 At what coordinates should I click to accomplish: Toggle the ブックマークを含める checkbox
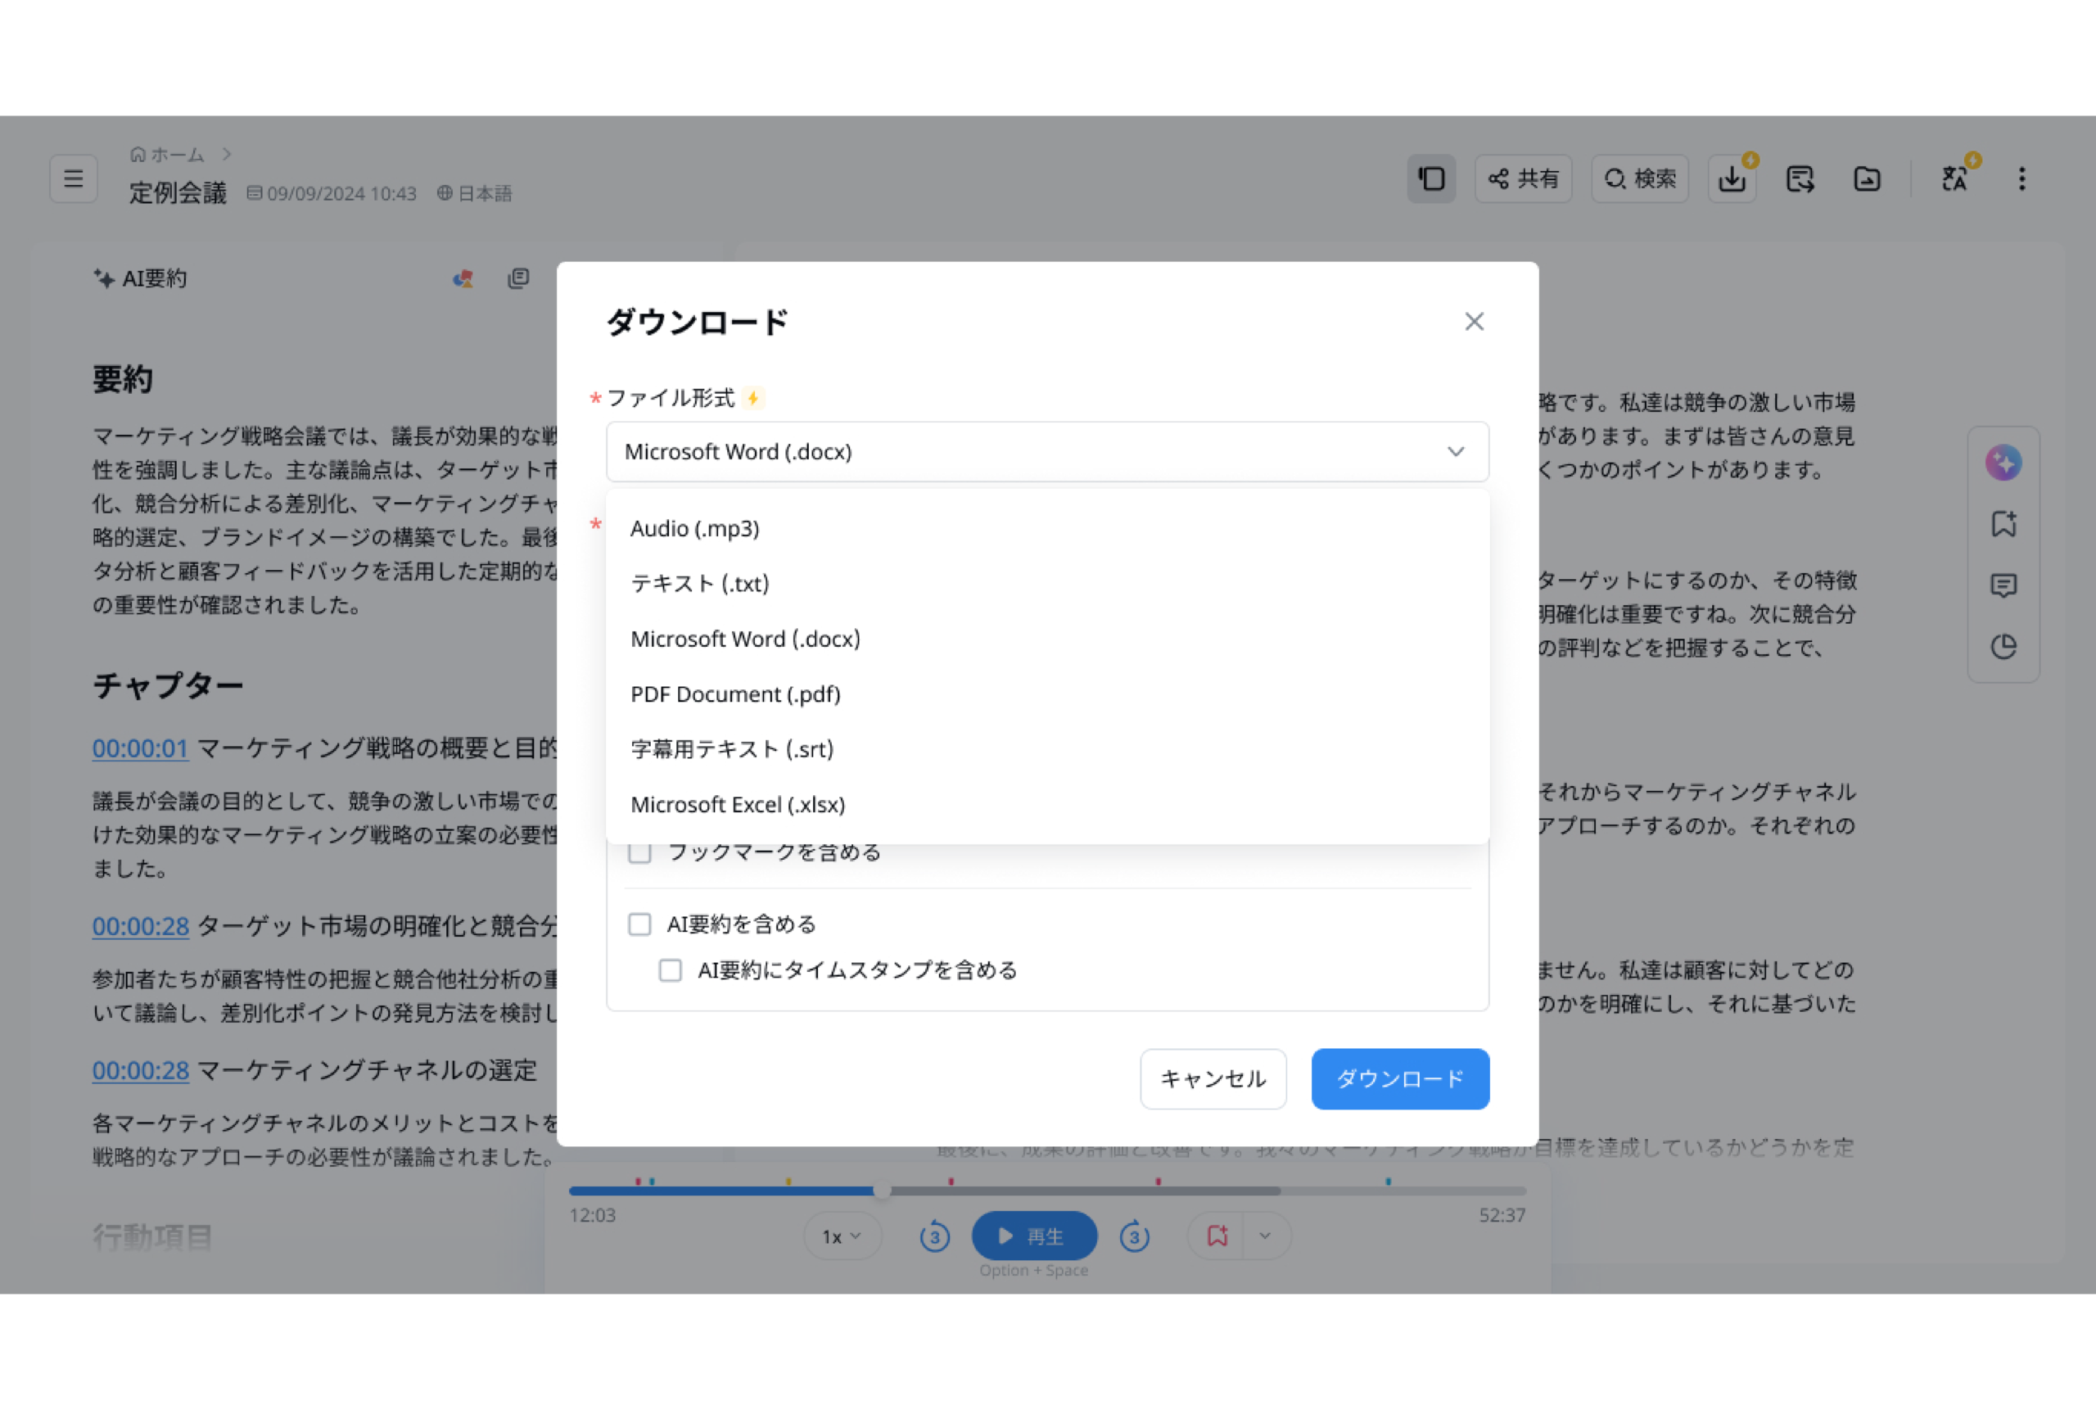point(639,852)
